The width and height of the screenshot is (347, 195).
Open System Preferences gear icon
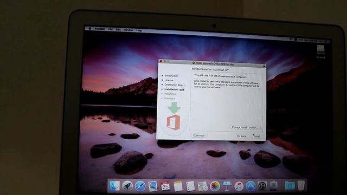pyautogui.click(x=262, y=186)
